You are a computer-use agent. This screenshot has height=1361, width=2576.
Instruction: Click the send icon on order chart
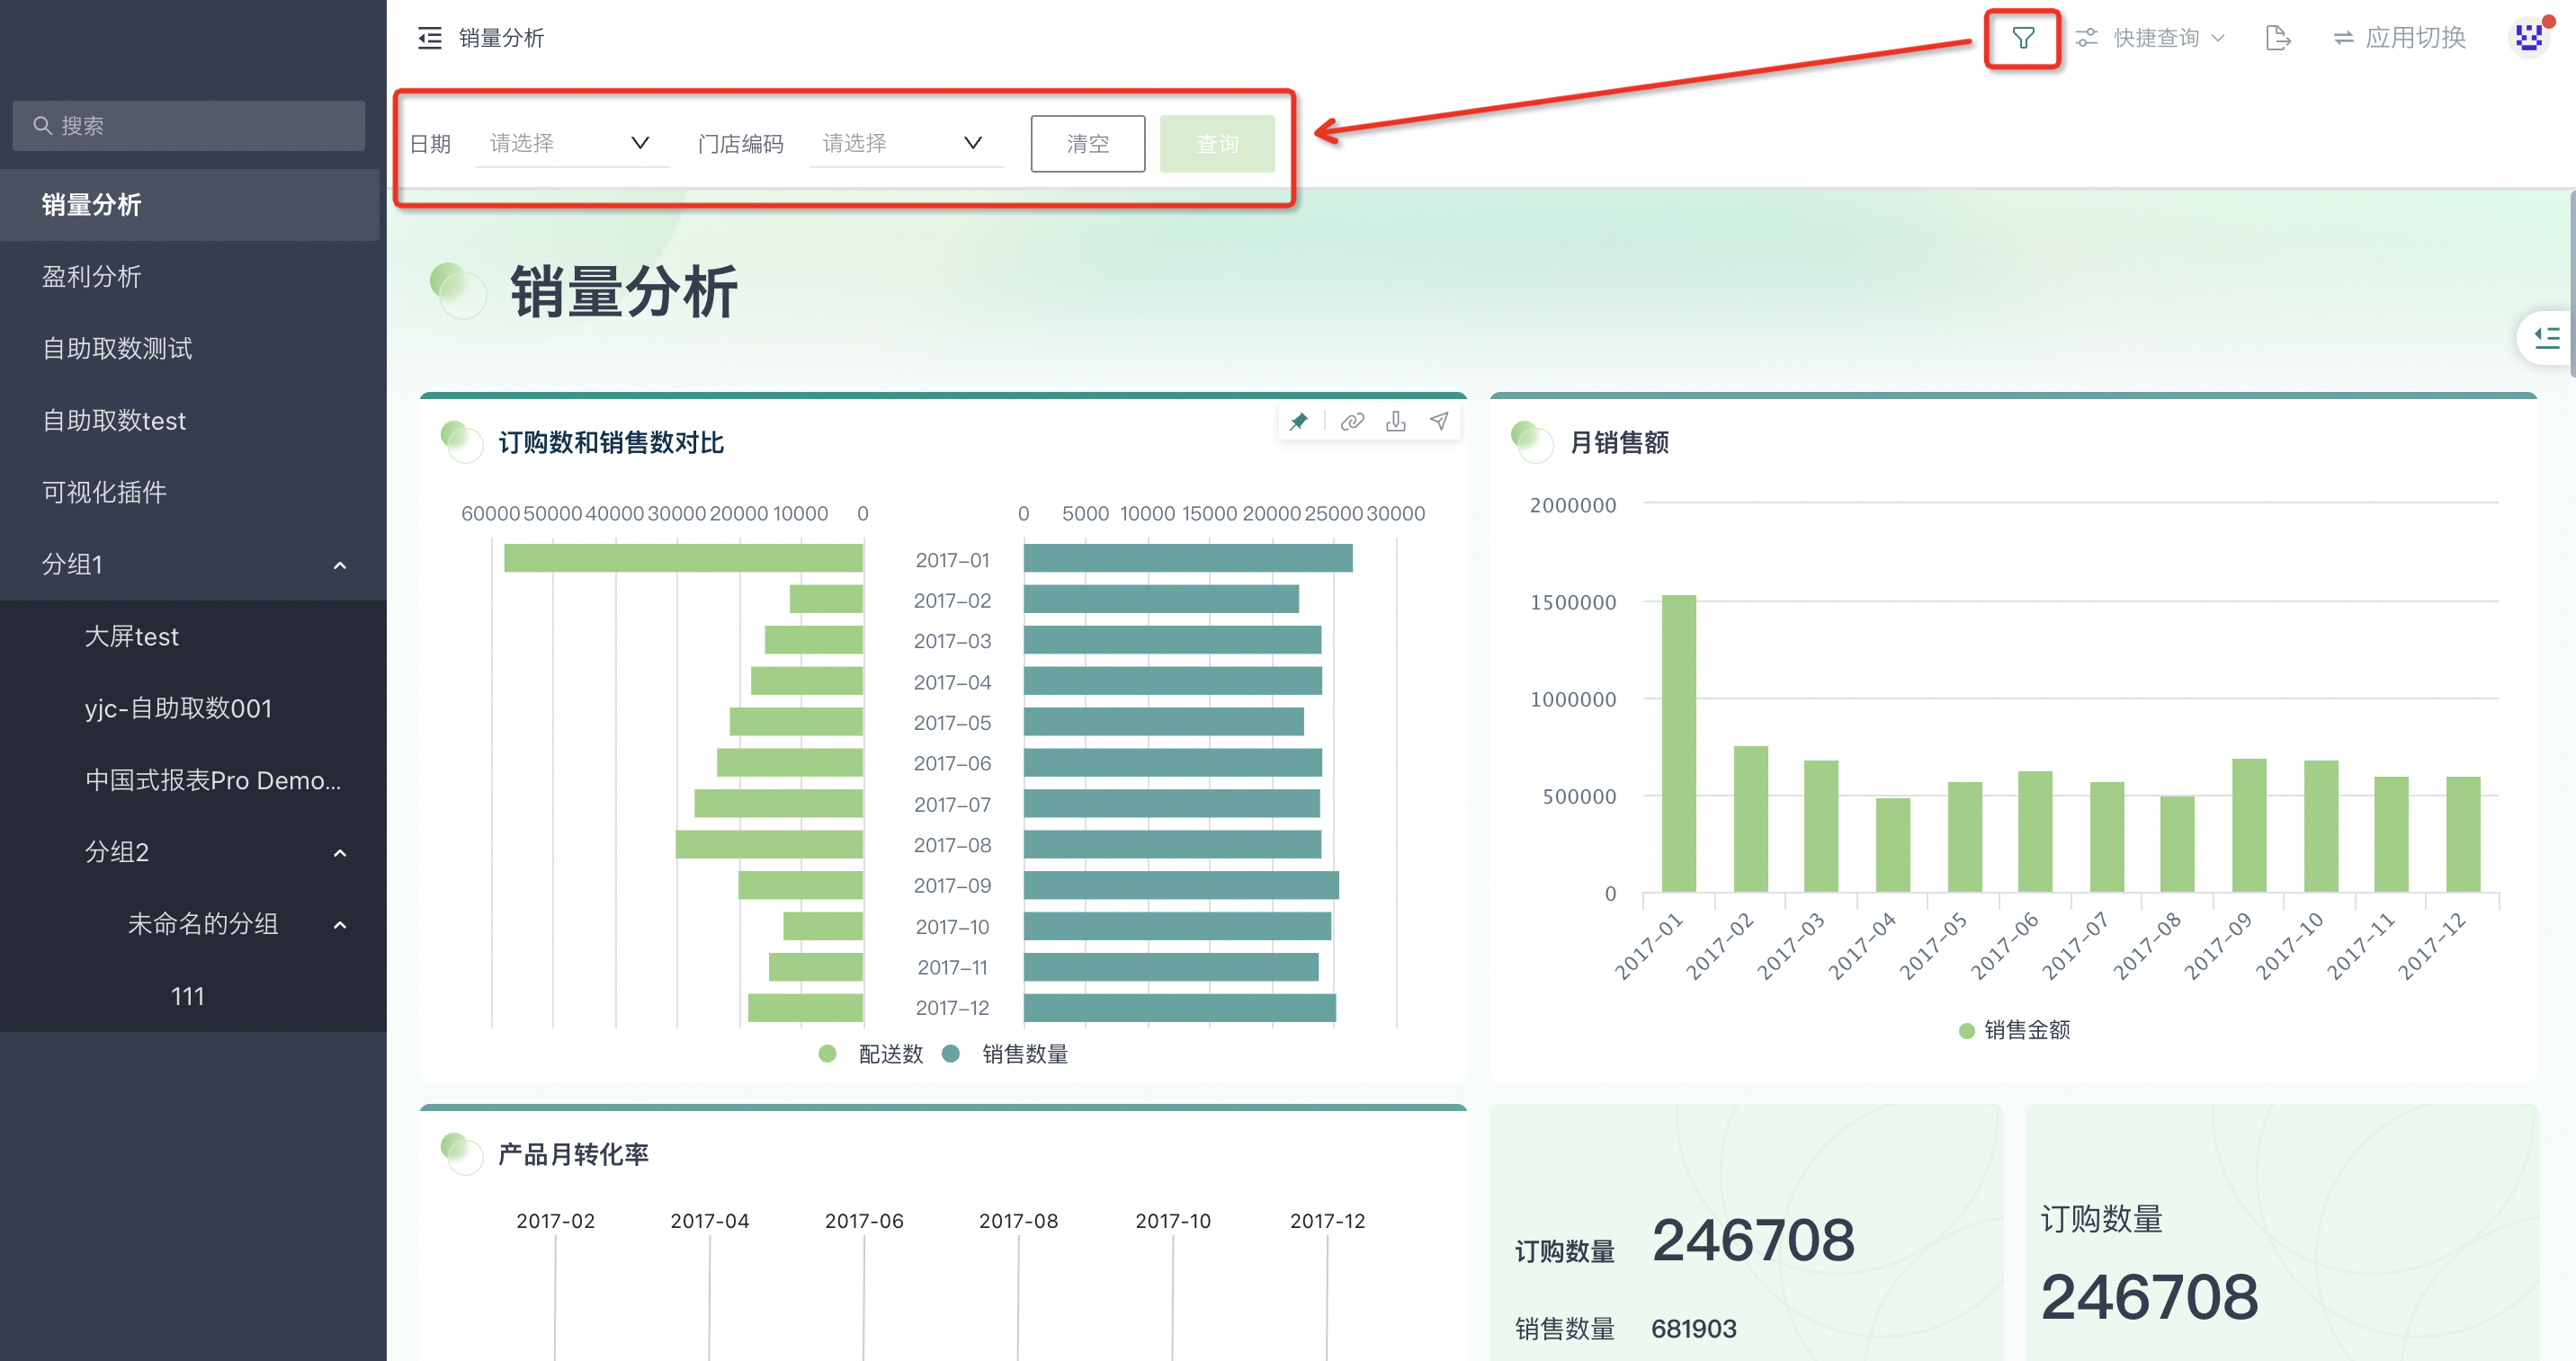[1439, 422]
